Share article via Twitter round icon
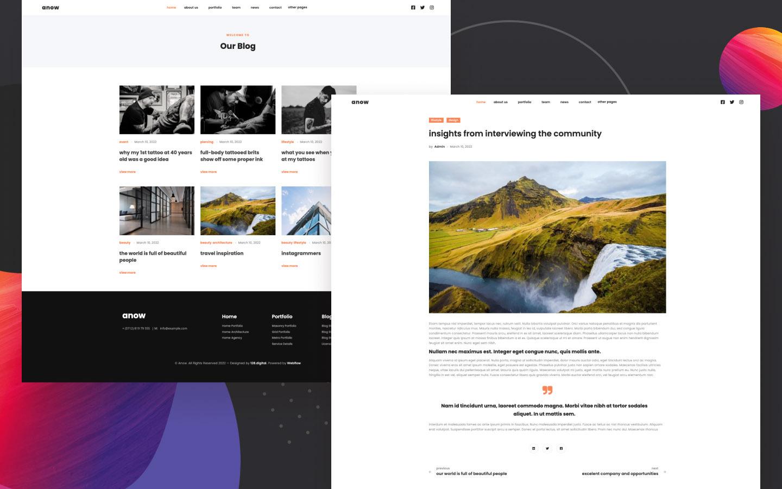 pyautogui.click(x=547, y=448)
